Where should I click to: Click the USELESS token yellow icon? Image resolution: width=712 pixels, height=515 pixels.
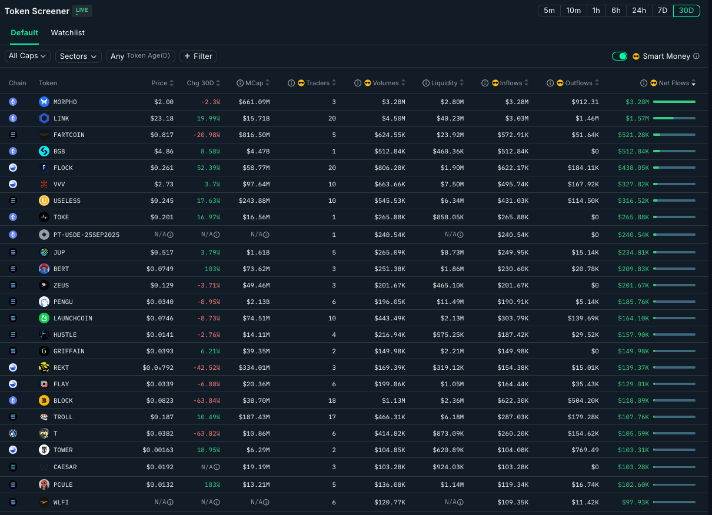pyautogui.click(x=44, y=200)
